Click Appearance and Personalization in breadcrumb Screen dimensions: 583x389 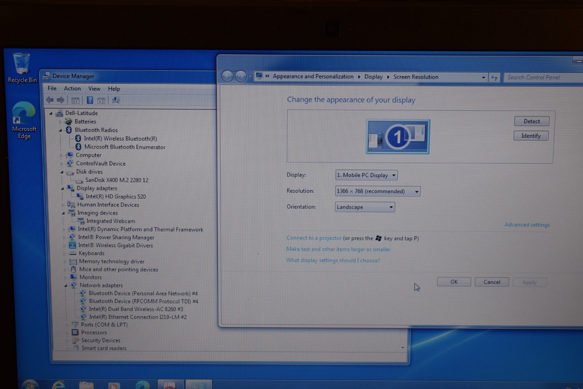[313, 77]
